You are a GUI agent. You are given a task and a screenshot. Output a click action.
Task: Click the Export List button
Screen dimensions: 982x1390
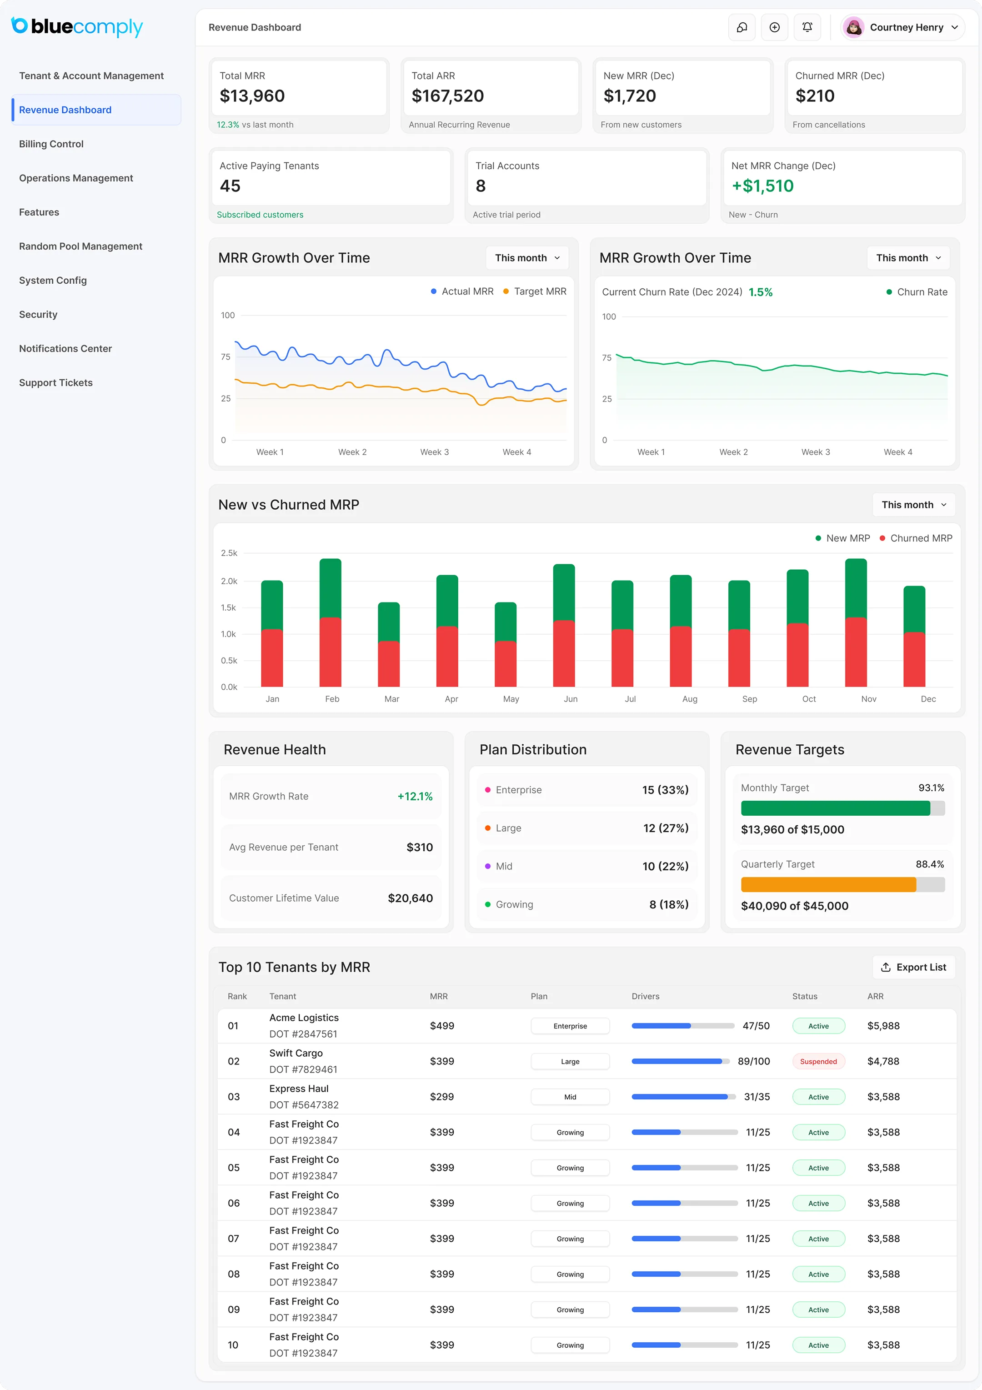pyautogui.click(x=914, y=967)
